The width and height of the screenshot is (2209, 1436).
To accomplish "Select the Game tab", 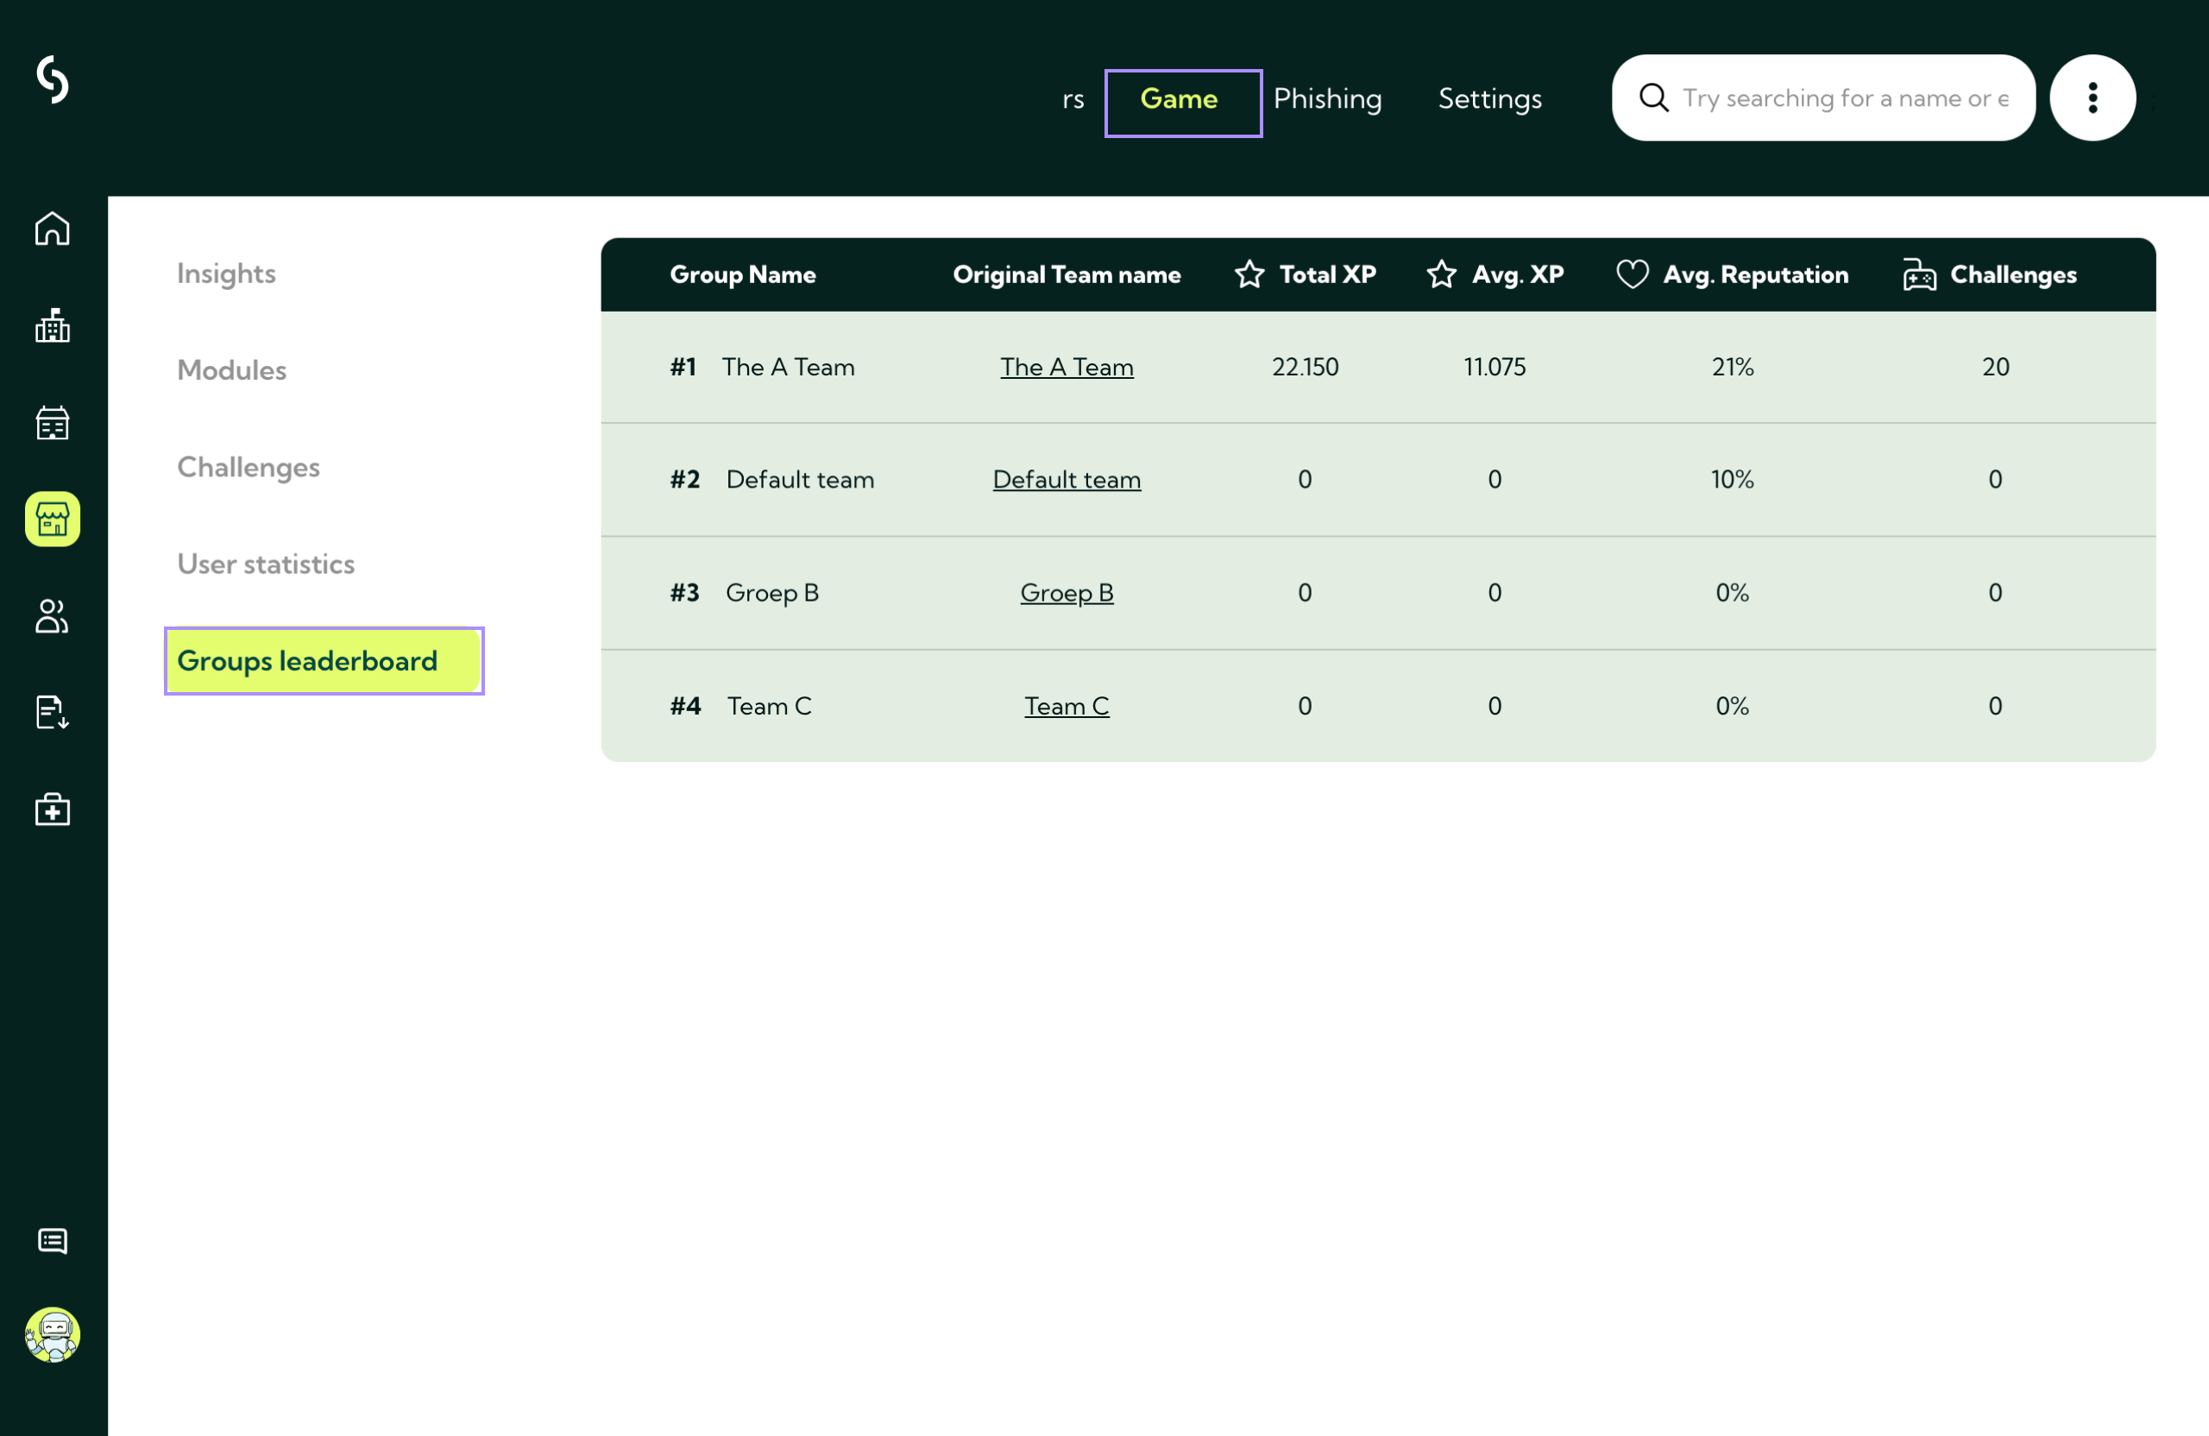I will tap(1178, 98).
